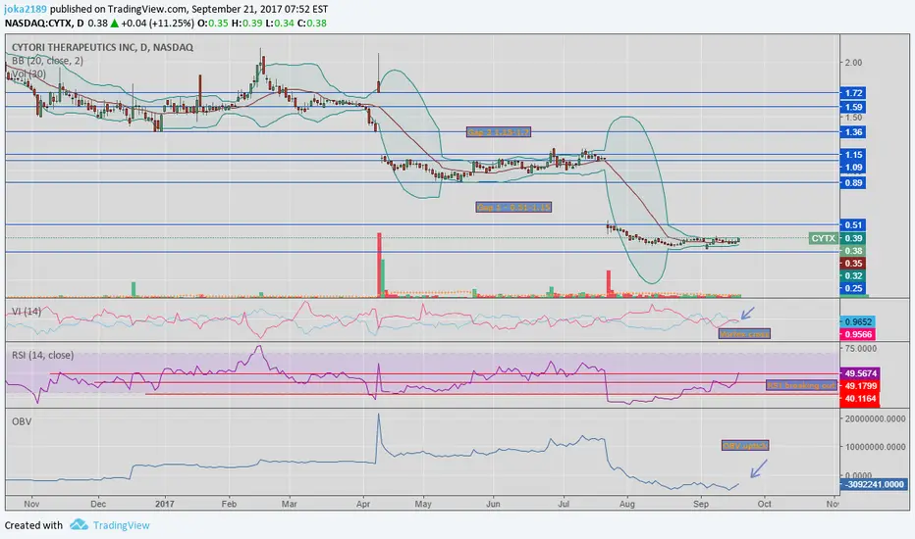The width and height of the screenshot is (915, 539).
Task: Select the blue 0.9652 vortex value
Action: click(858, 321)
